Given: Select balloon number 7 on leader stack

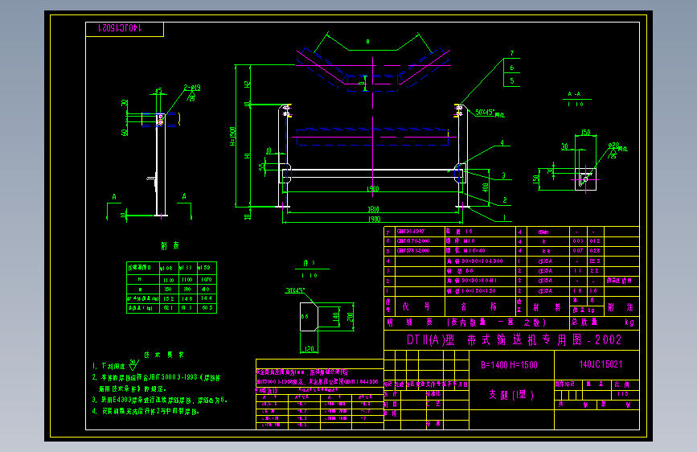Looking at the screenshot, I should click(512, 53).
